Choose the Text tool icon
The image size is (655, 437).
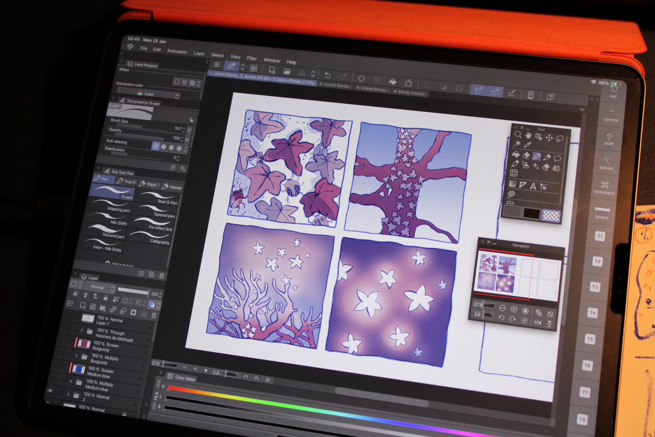533,186
